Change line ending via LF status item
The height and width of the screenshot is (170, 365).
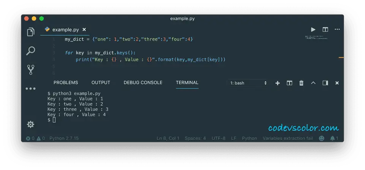pyautogui.click(x=234, y=139)
